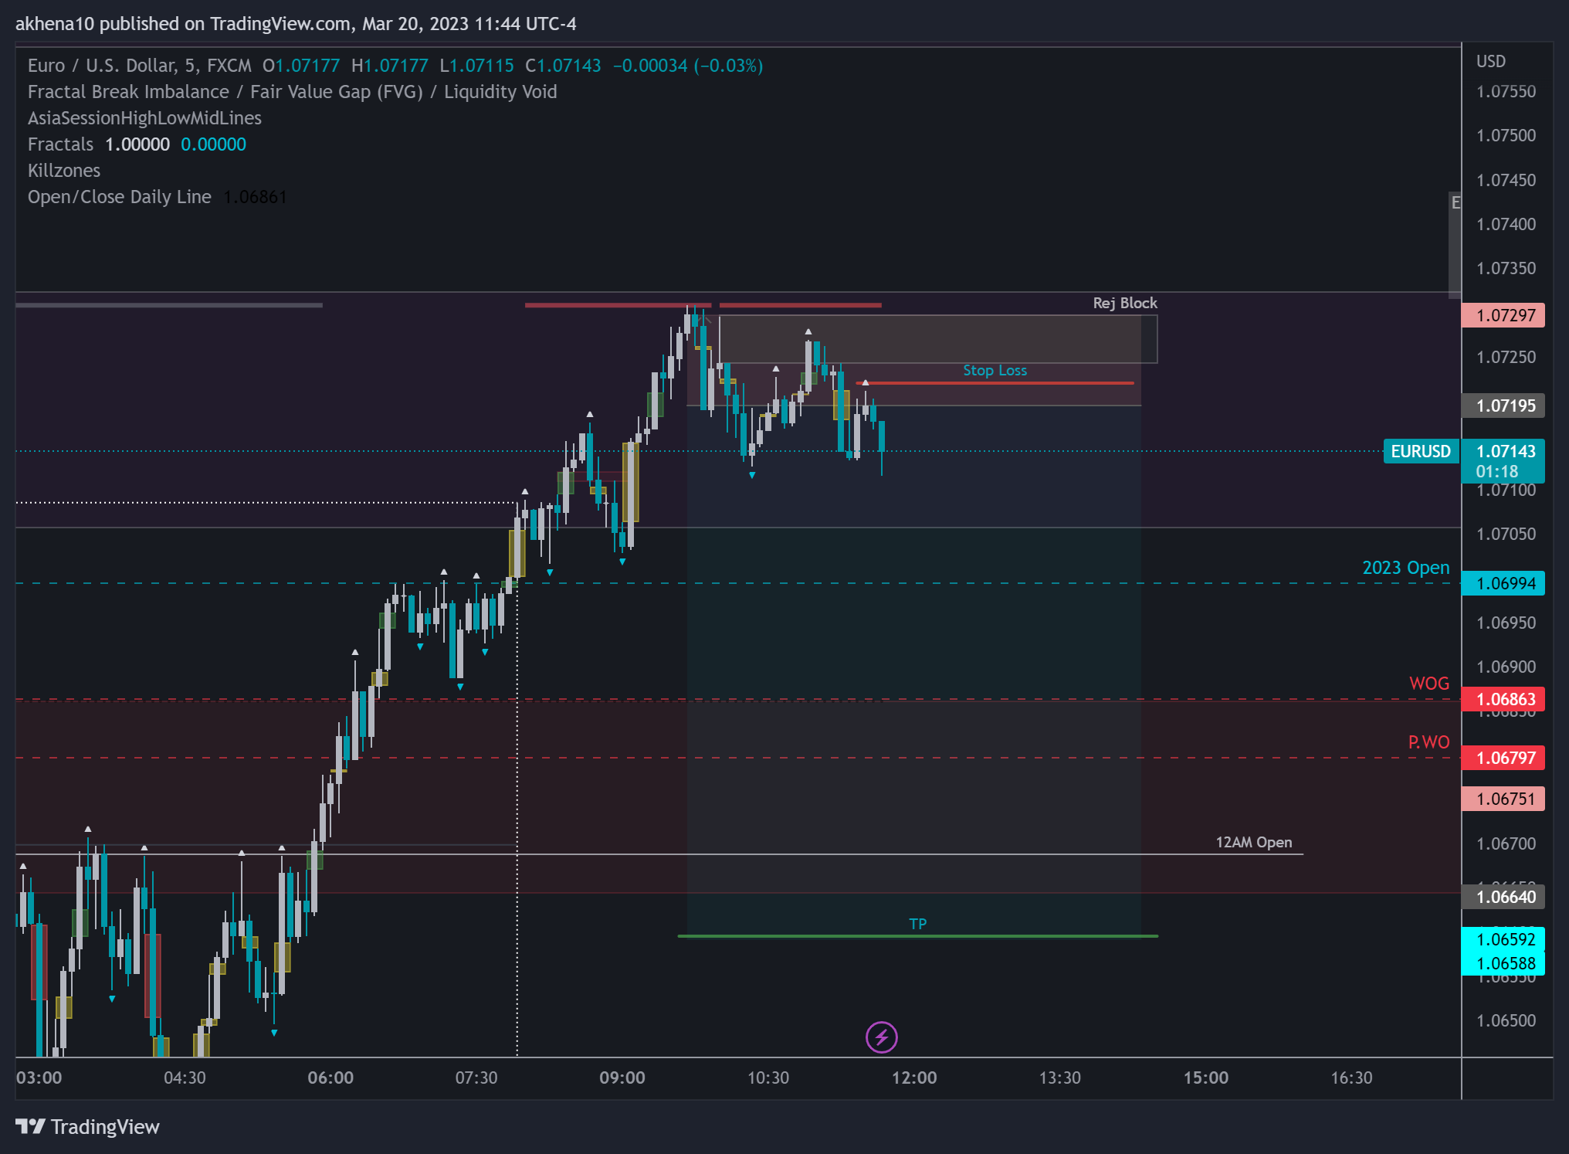Screen dimensions: 1569x1154
Task: Select the Killzones indicator title
Action: click(x=64, y=171)
